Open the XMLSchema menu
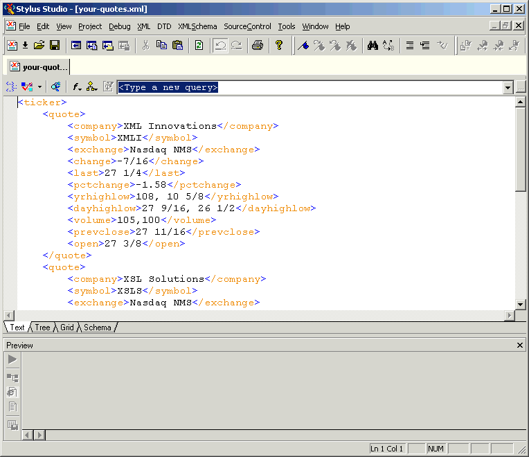Image resolution: width=529 pixels, height=457 pixels. click(197, 26)
